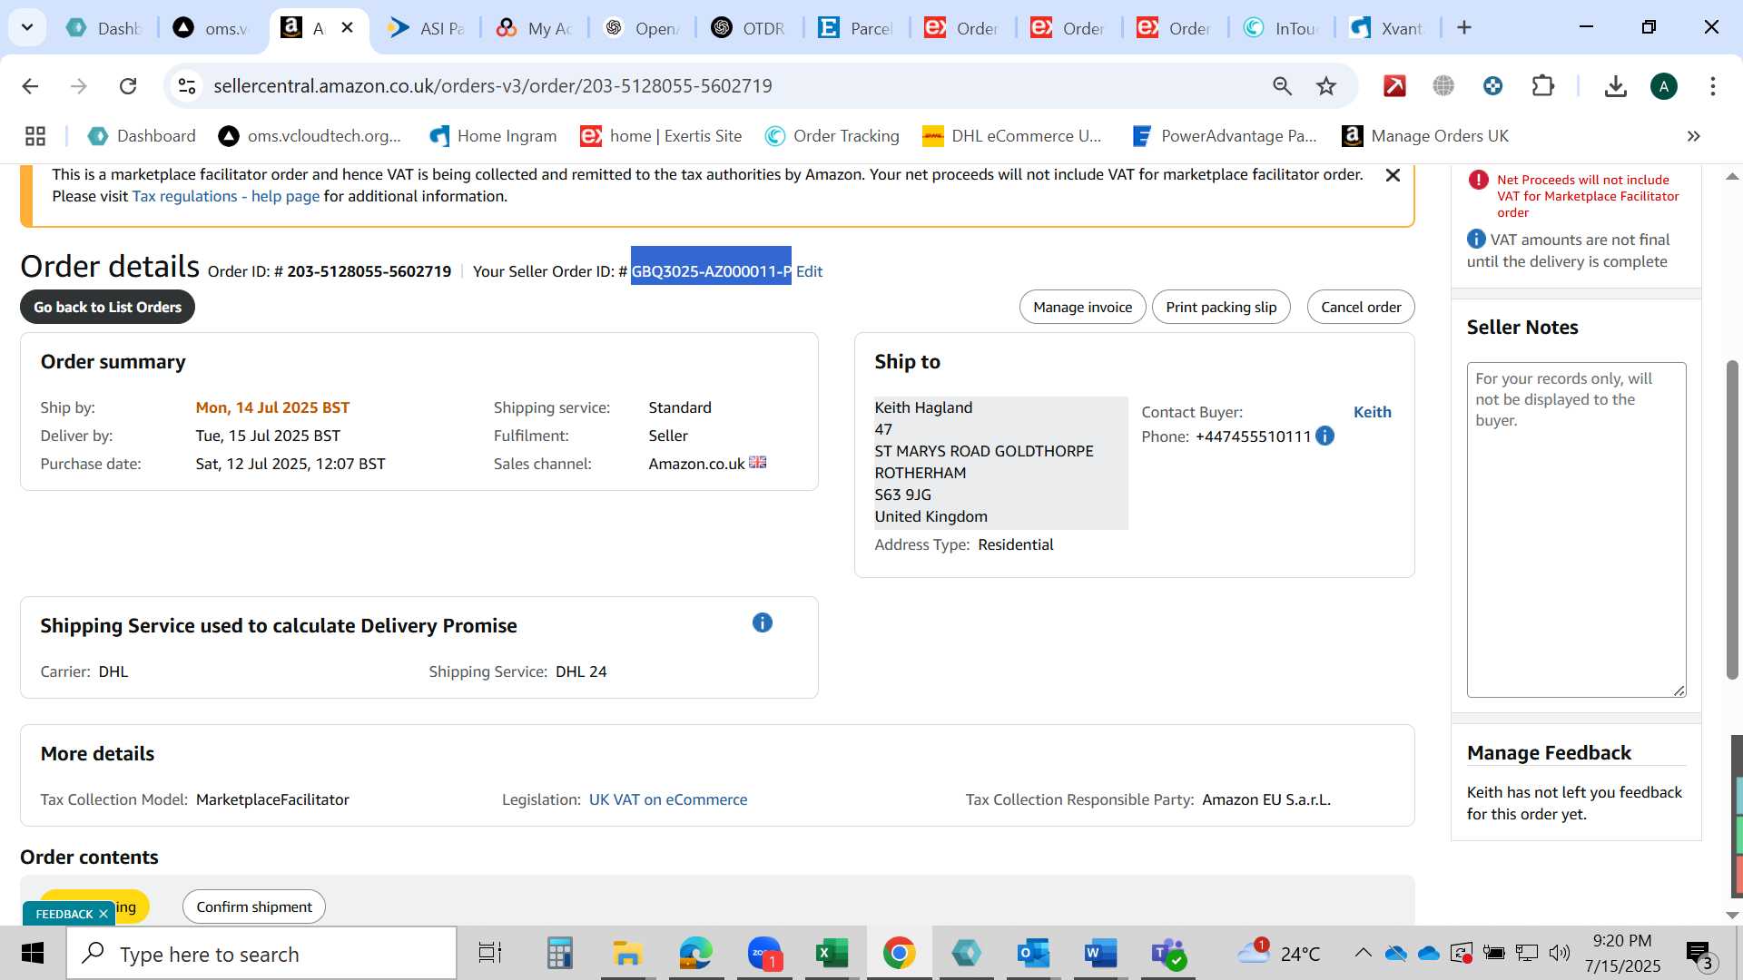Viewport: 1743px width, 980px height.
Task: Click the address bar URL
Action: (x=493, y=86)
